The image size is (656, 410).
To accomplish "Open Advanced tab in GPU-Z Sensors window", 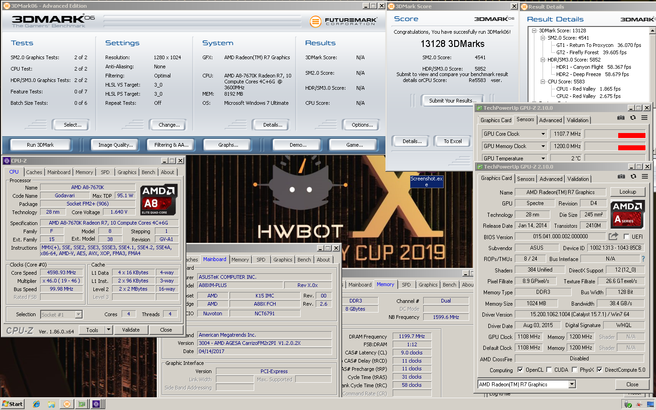I will click(x=550, y=120).
